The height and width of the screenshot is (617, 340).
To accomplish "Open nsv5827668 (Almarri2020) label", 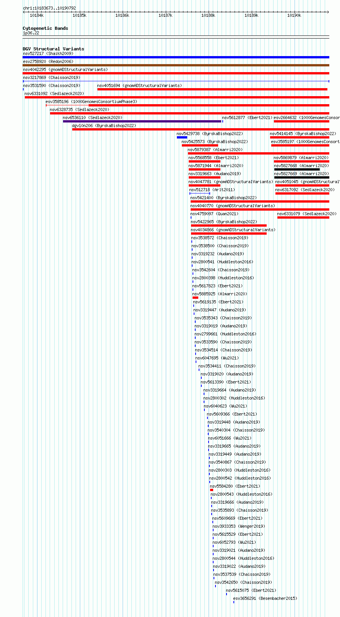I will [301, 166].
